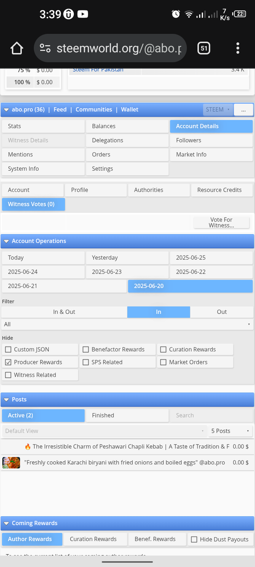This screenshot has width=255, height=567.
Task: Open the Default View dropdown
Action: 104,431
